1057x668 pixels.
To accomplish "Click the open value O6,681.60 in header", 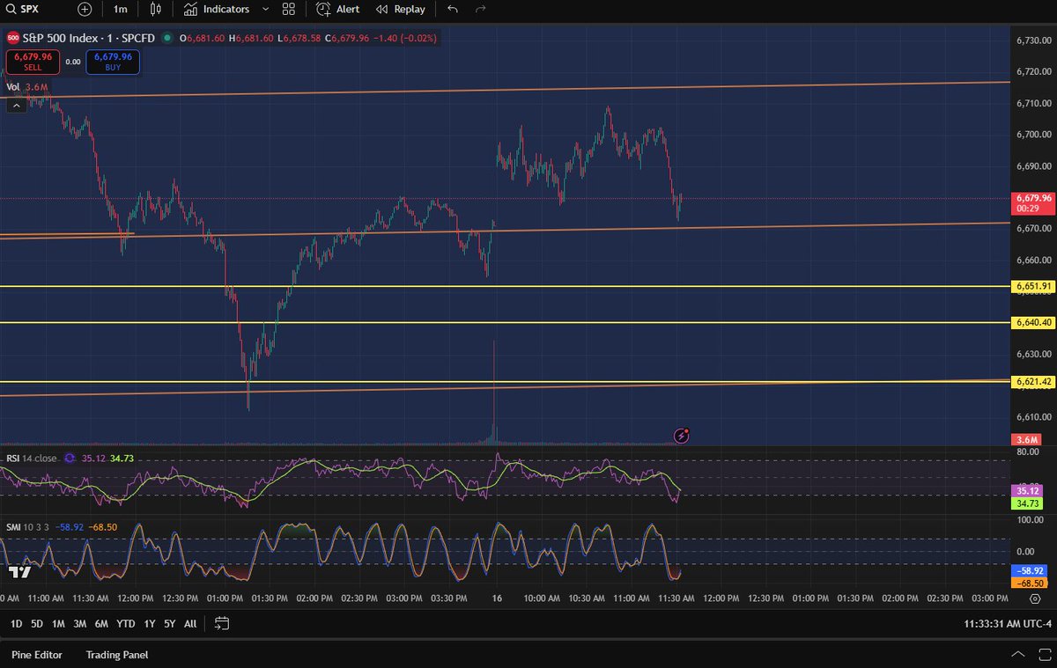I will click(x=201, y=38).
